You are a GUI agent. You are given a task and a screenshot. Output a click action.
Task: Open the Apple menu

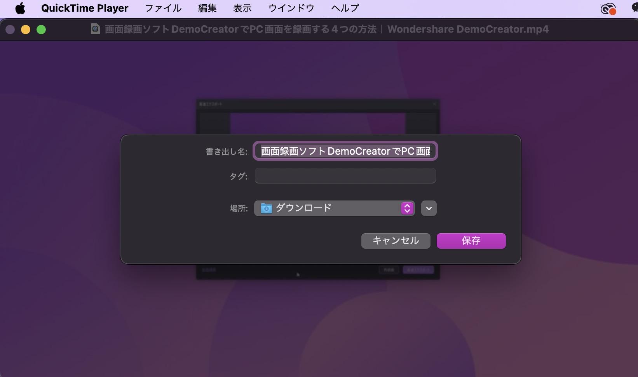point(20,8)
